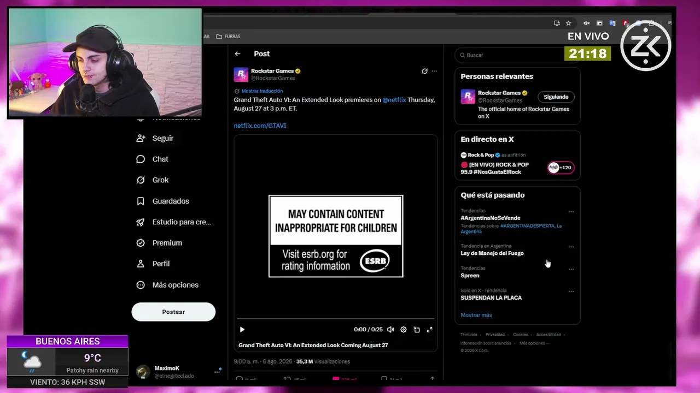Open MaximoK account avatar

(x=143, y=372)
